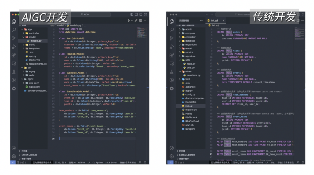Toggle primary sidebar in AIDP title bar

pos(132,15)
